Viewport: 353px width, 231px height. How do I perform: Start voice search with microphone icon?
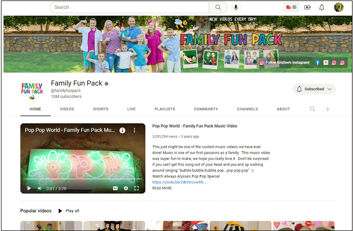[236, 7]
